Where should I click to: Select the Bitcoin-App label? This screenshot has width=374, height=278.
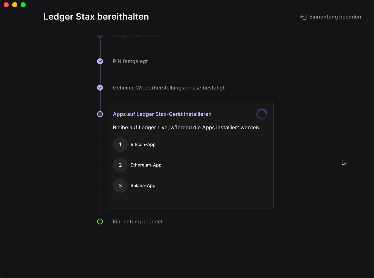(143, 145)
